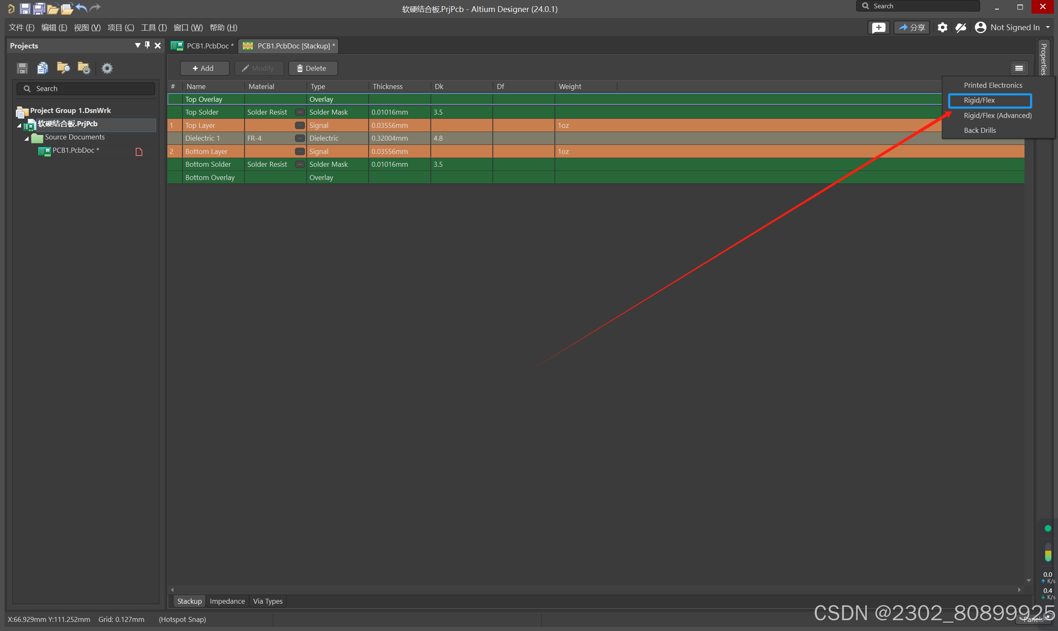The image size is (1058, 631).
Task: Switch to the Impedance tab
Action: [227, 601]
